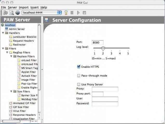Select Admin Server in the tree
165x124 pixels.
click(17, 29)
